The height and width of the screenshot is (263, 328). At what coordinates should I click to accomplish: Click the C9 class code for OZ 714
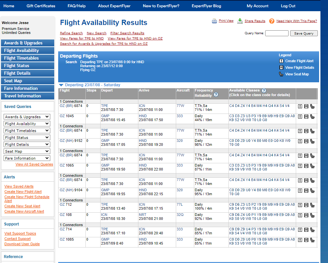(x=231, y=229)
